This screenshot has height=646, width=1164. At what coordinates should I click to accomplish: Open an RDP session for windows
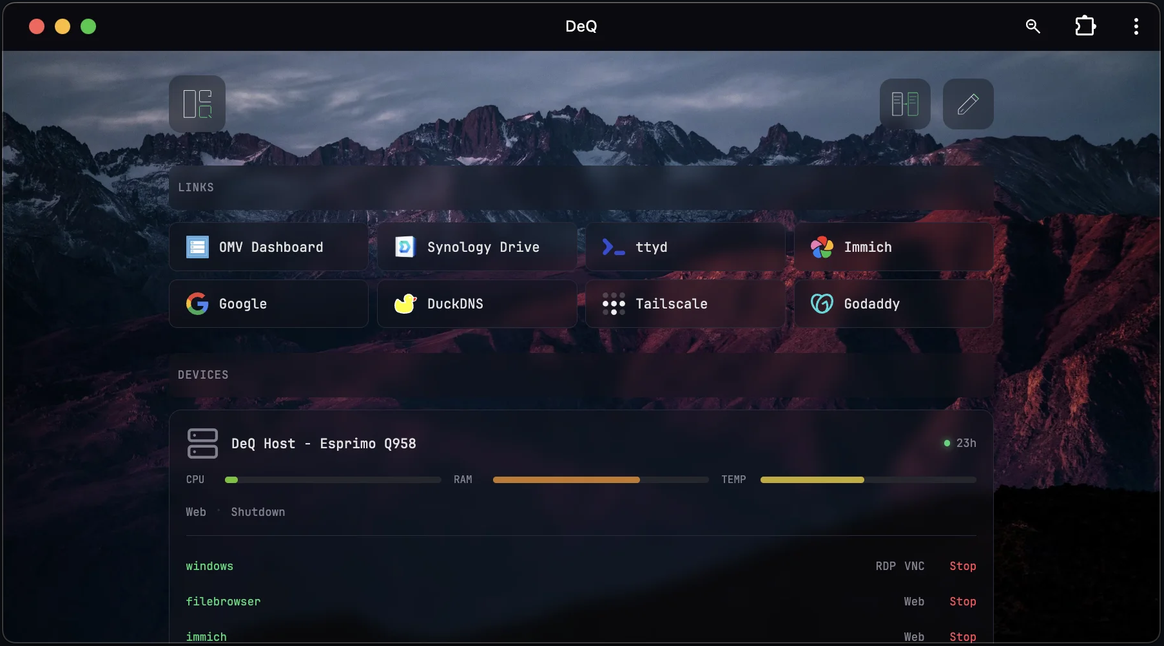(884, 566)
